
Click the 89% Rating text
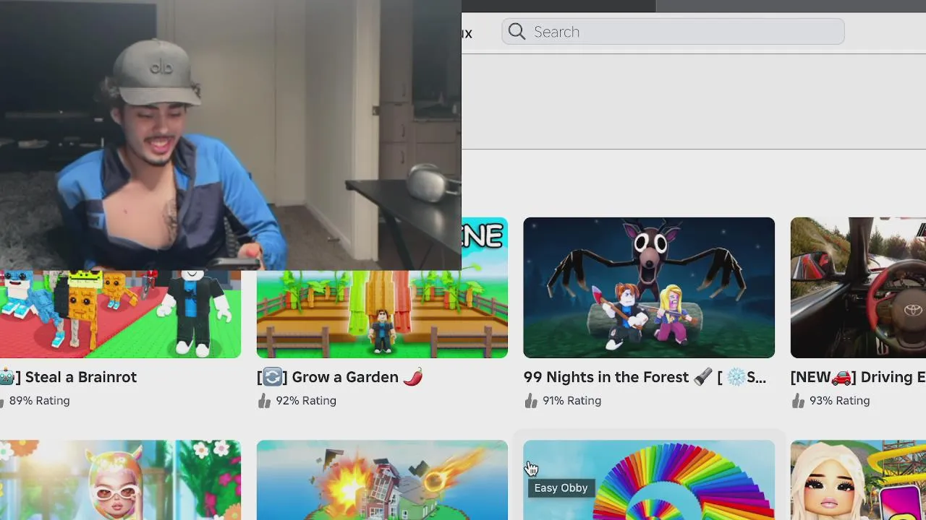click(40, 400)
